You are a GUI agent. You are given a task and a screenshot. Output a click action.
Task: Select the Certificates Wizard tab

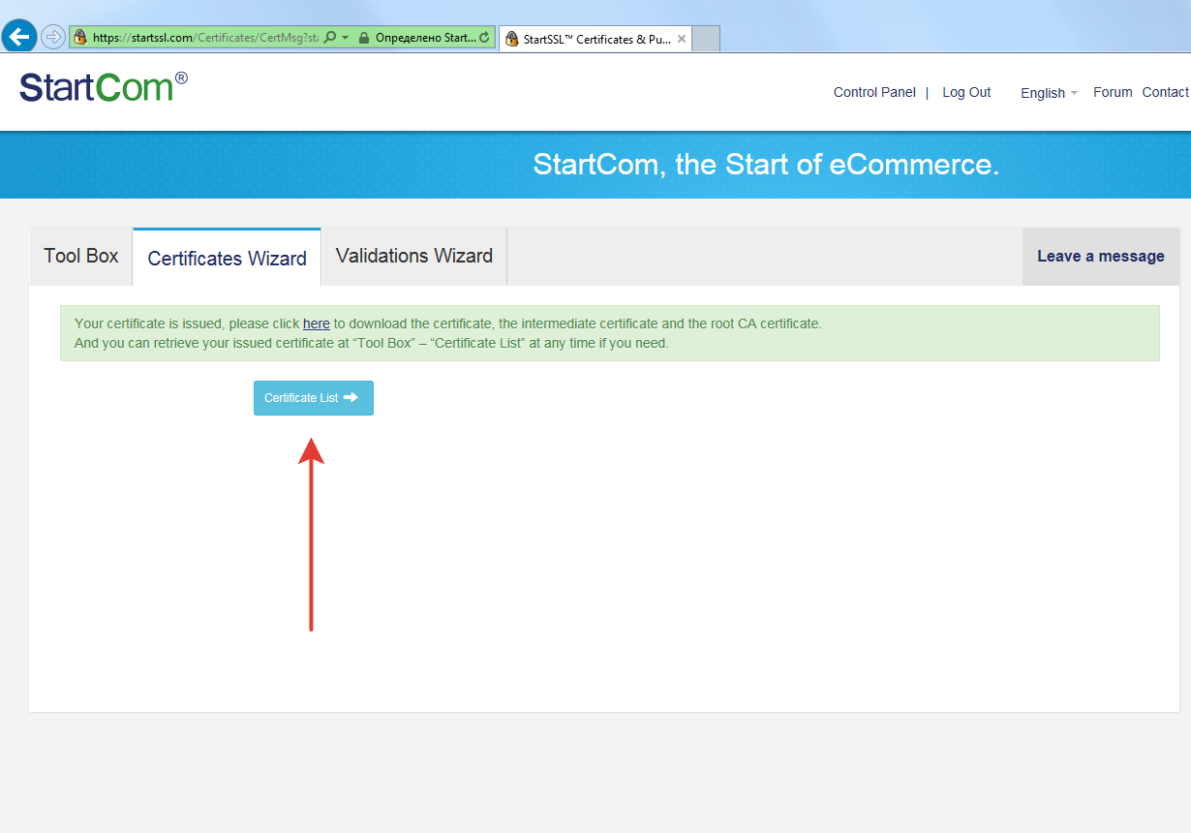(227, 258)
